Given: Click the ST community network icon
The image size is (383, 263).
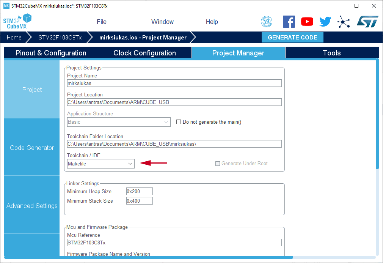Looking at the screenshot, I should coord(344,22).
